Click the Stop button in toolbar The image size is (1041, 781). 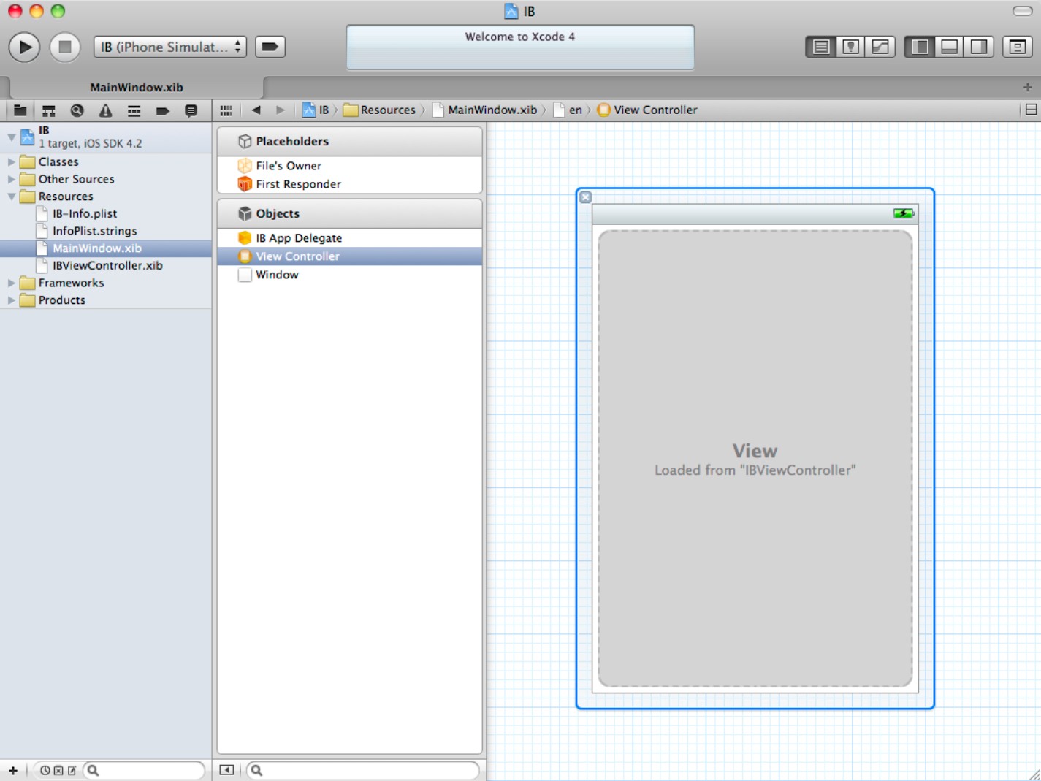pyautogui.click(x=65, y=47)
